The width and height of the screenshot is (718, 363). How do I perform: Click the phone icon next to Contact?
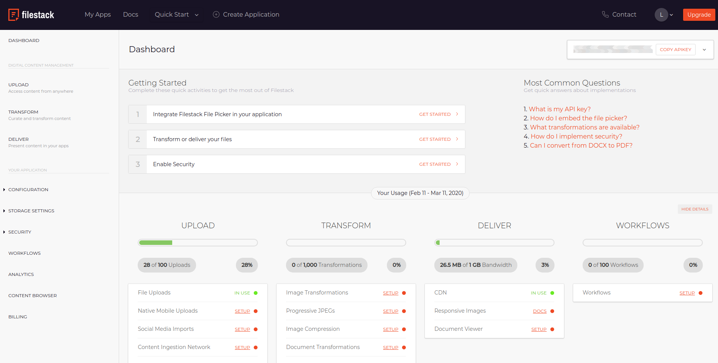605,14
